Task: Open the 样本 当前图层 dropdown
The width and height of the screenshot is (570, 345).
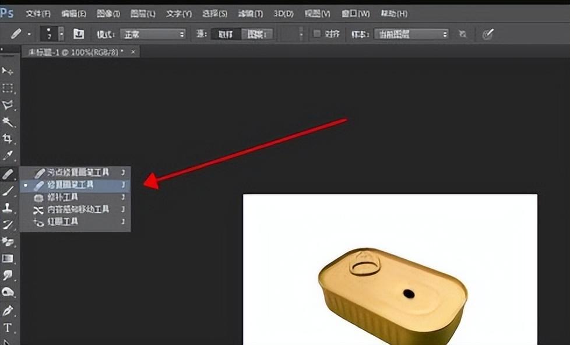Action: (411, 34)
